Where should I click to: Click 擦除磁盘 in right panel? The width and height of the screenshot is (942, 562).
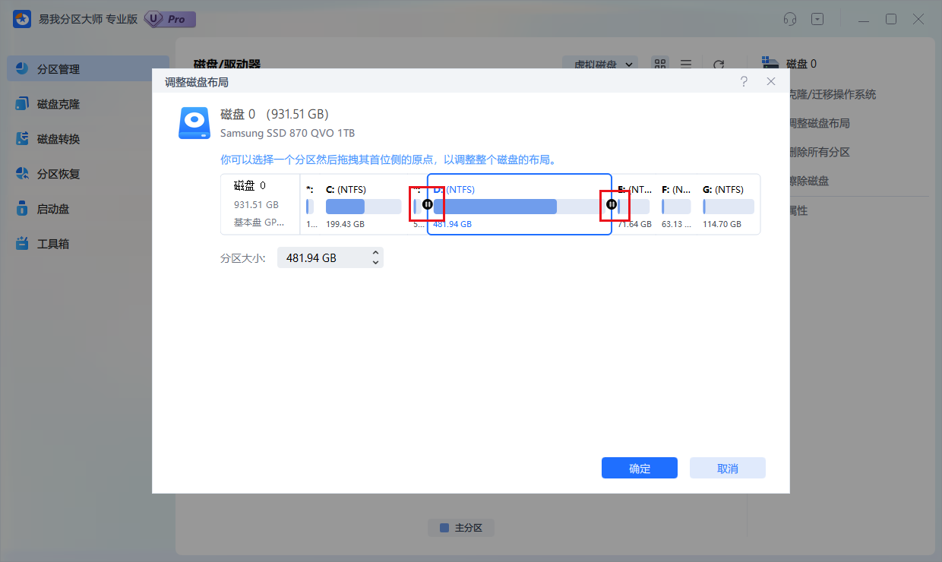(808, 181)
